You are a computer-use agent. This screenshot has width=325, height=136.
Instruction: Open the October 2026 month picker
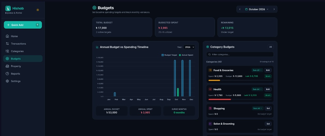pyautogui.click(x=257, y=9)
